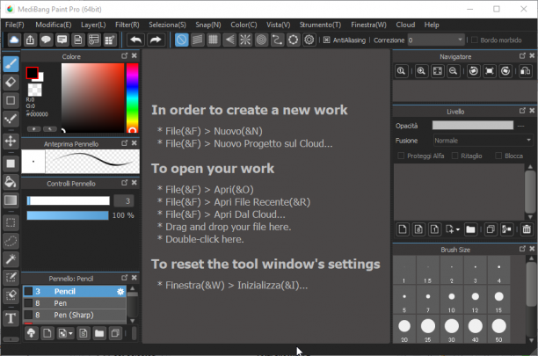Viewport: 538px width, 356px height.
Task: Click the brush size value field
Action: pyautogui.click(x=124, y=201)
